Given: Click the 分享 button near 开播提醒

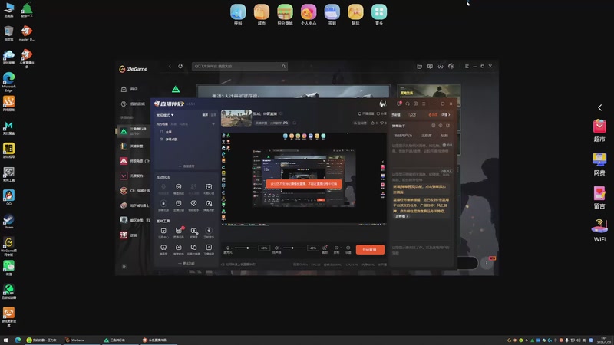Looking at the screenshot, I should (381, 113).
